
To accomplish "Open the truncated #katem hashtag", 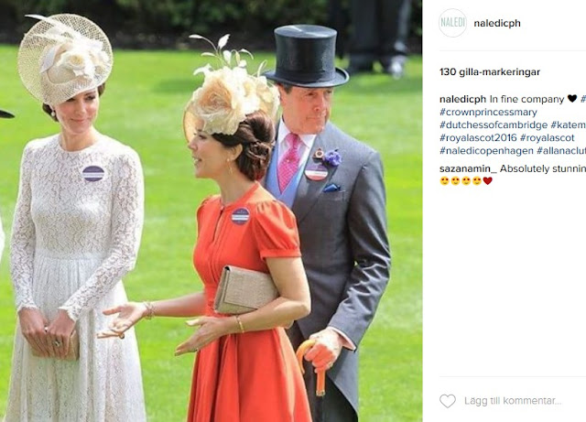I will (x=568, y=124).
